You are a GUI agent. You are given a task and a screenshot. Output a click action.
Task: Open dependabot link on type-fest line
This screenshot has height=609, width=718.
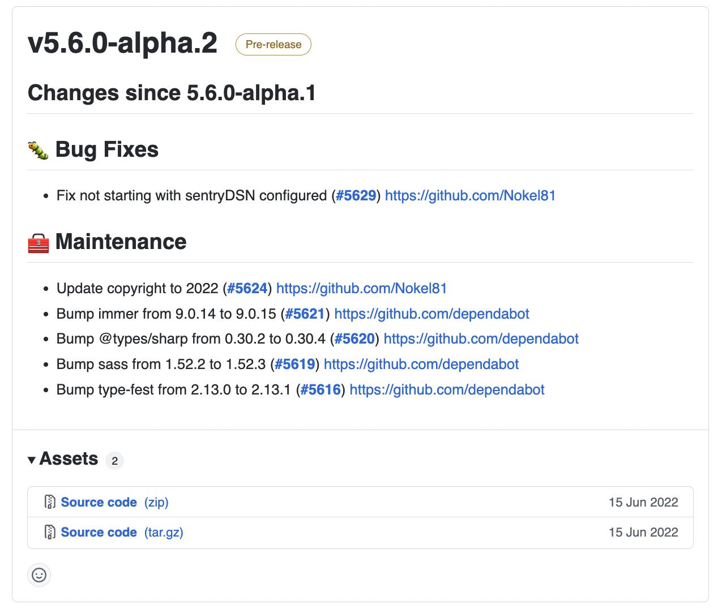[447, 389]
